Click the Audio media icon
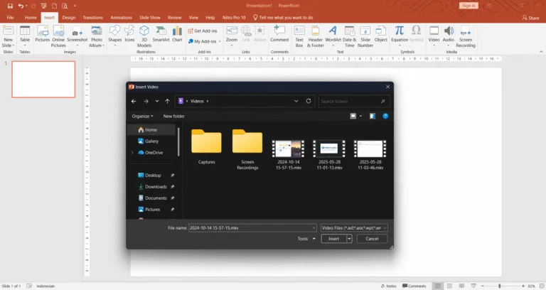This screenshot has width=546, height=290. coord(449,36)
